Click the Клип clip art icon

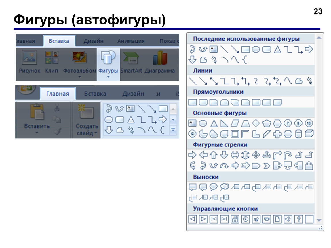52,61
